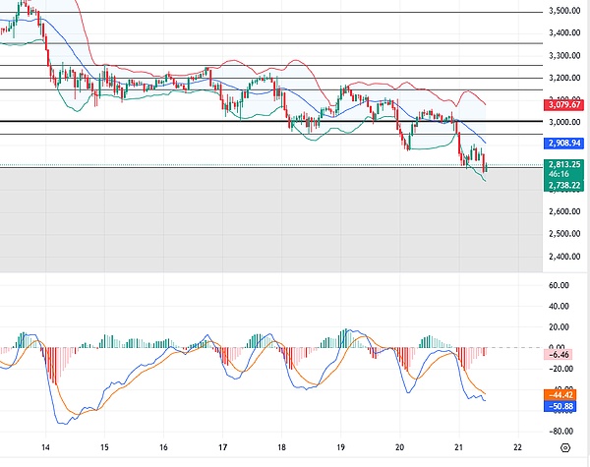Image resolution: width=590 pixels, height=467 pixels.
Task: Click the blue -50.88 MACD value label
Action: click(x=563, y=405)
